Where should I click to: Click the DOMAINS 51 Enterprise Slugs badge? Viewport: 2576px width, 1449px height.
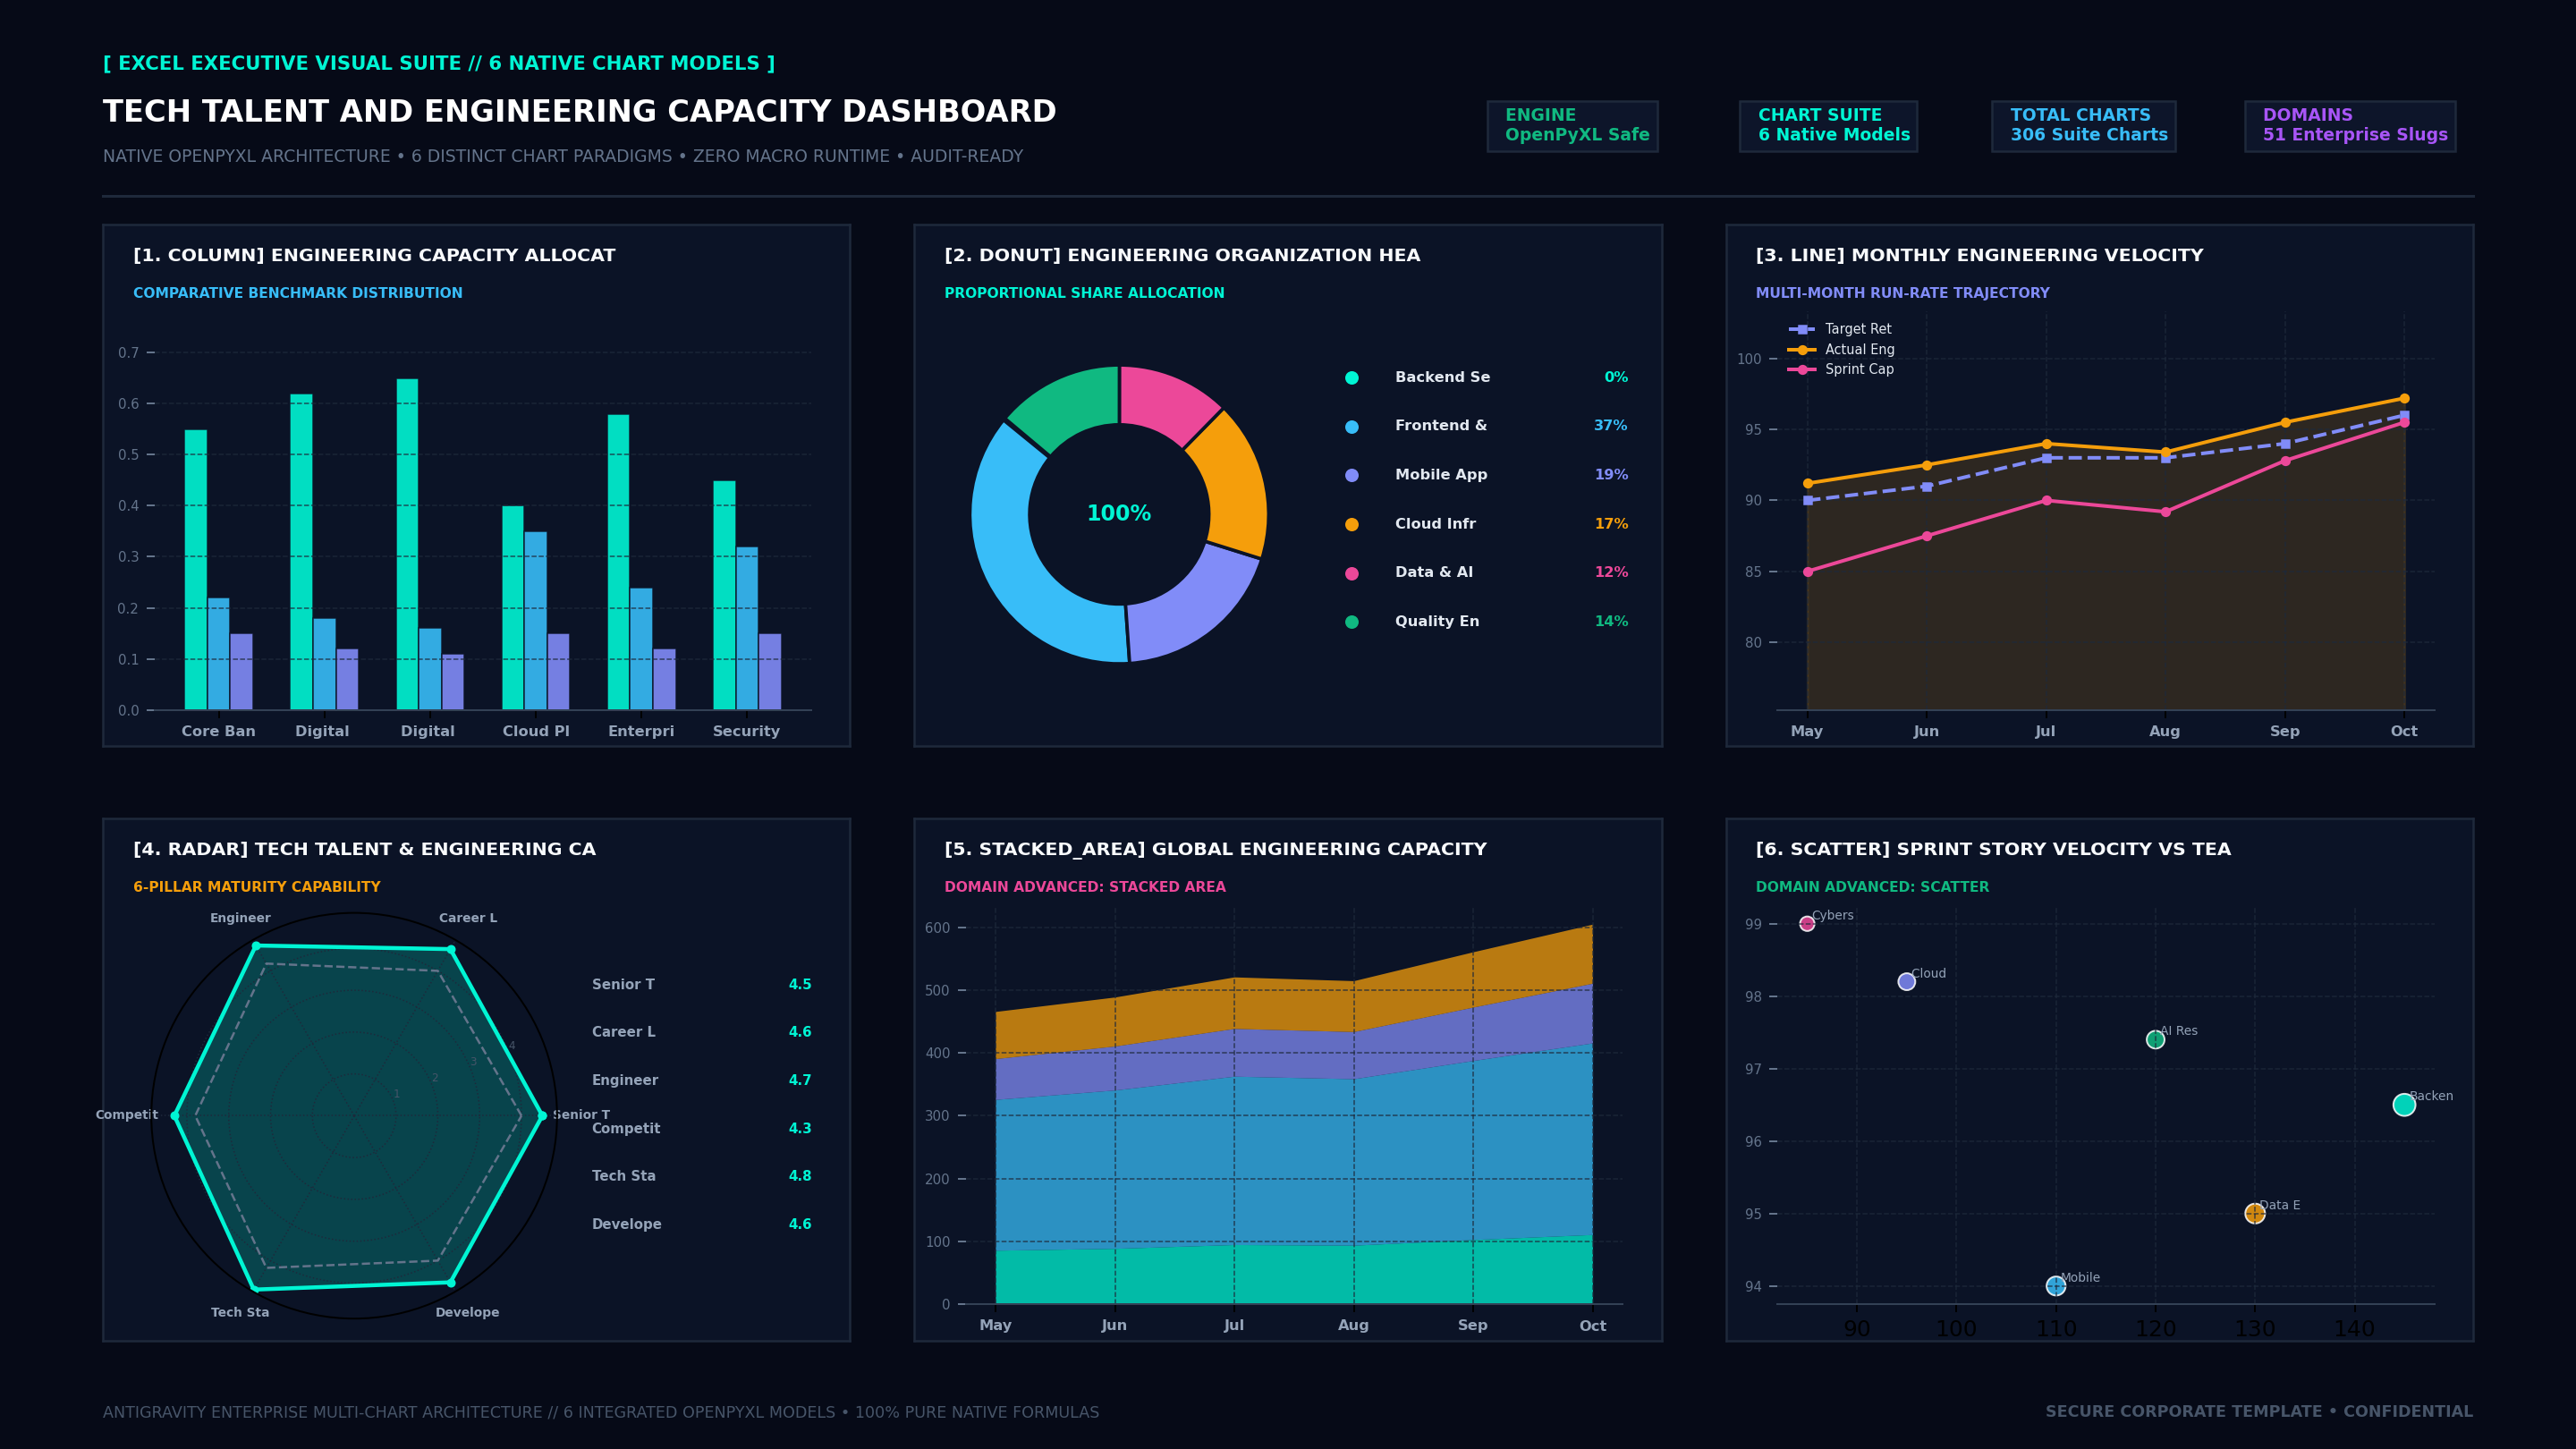(x=2350, y=126)
